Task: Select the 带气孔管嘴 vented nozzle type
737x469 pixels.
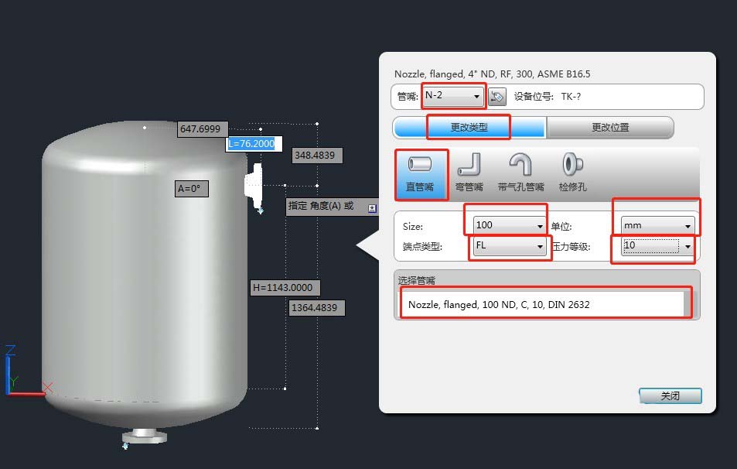Action: pyautogui.click(x=520, y=173)
